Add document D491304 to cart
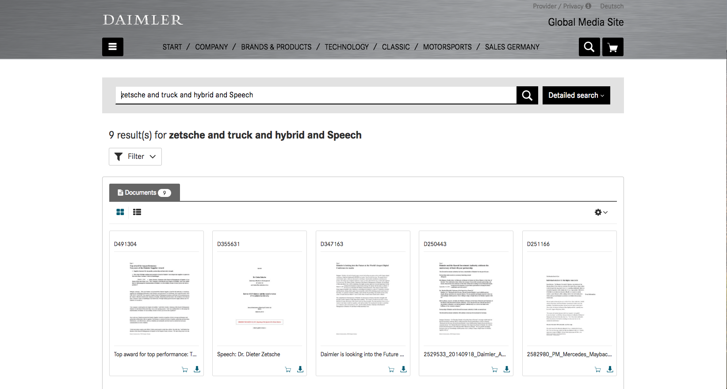The width and height of the screenshot is (727, 389). 185,370
